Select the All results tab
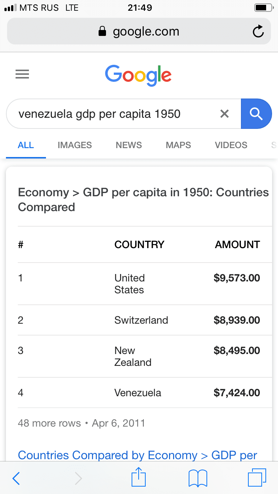This screenshot has height=494, width=278. [x=26, y=145]
